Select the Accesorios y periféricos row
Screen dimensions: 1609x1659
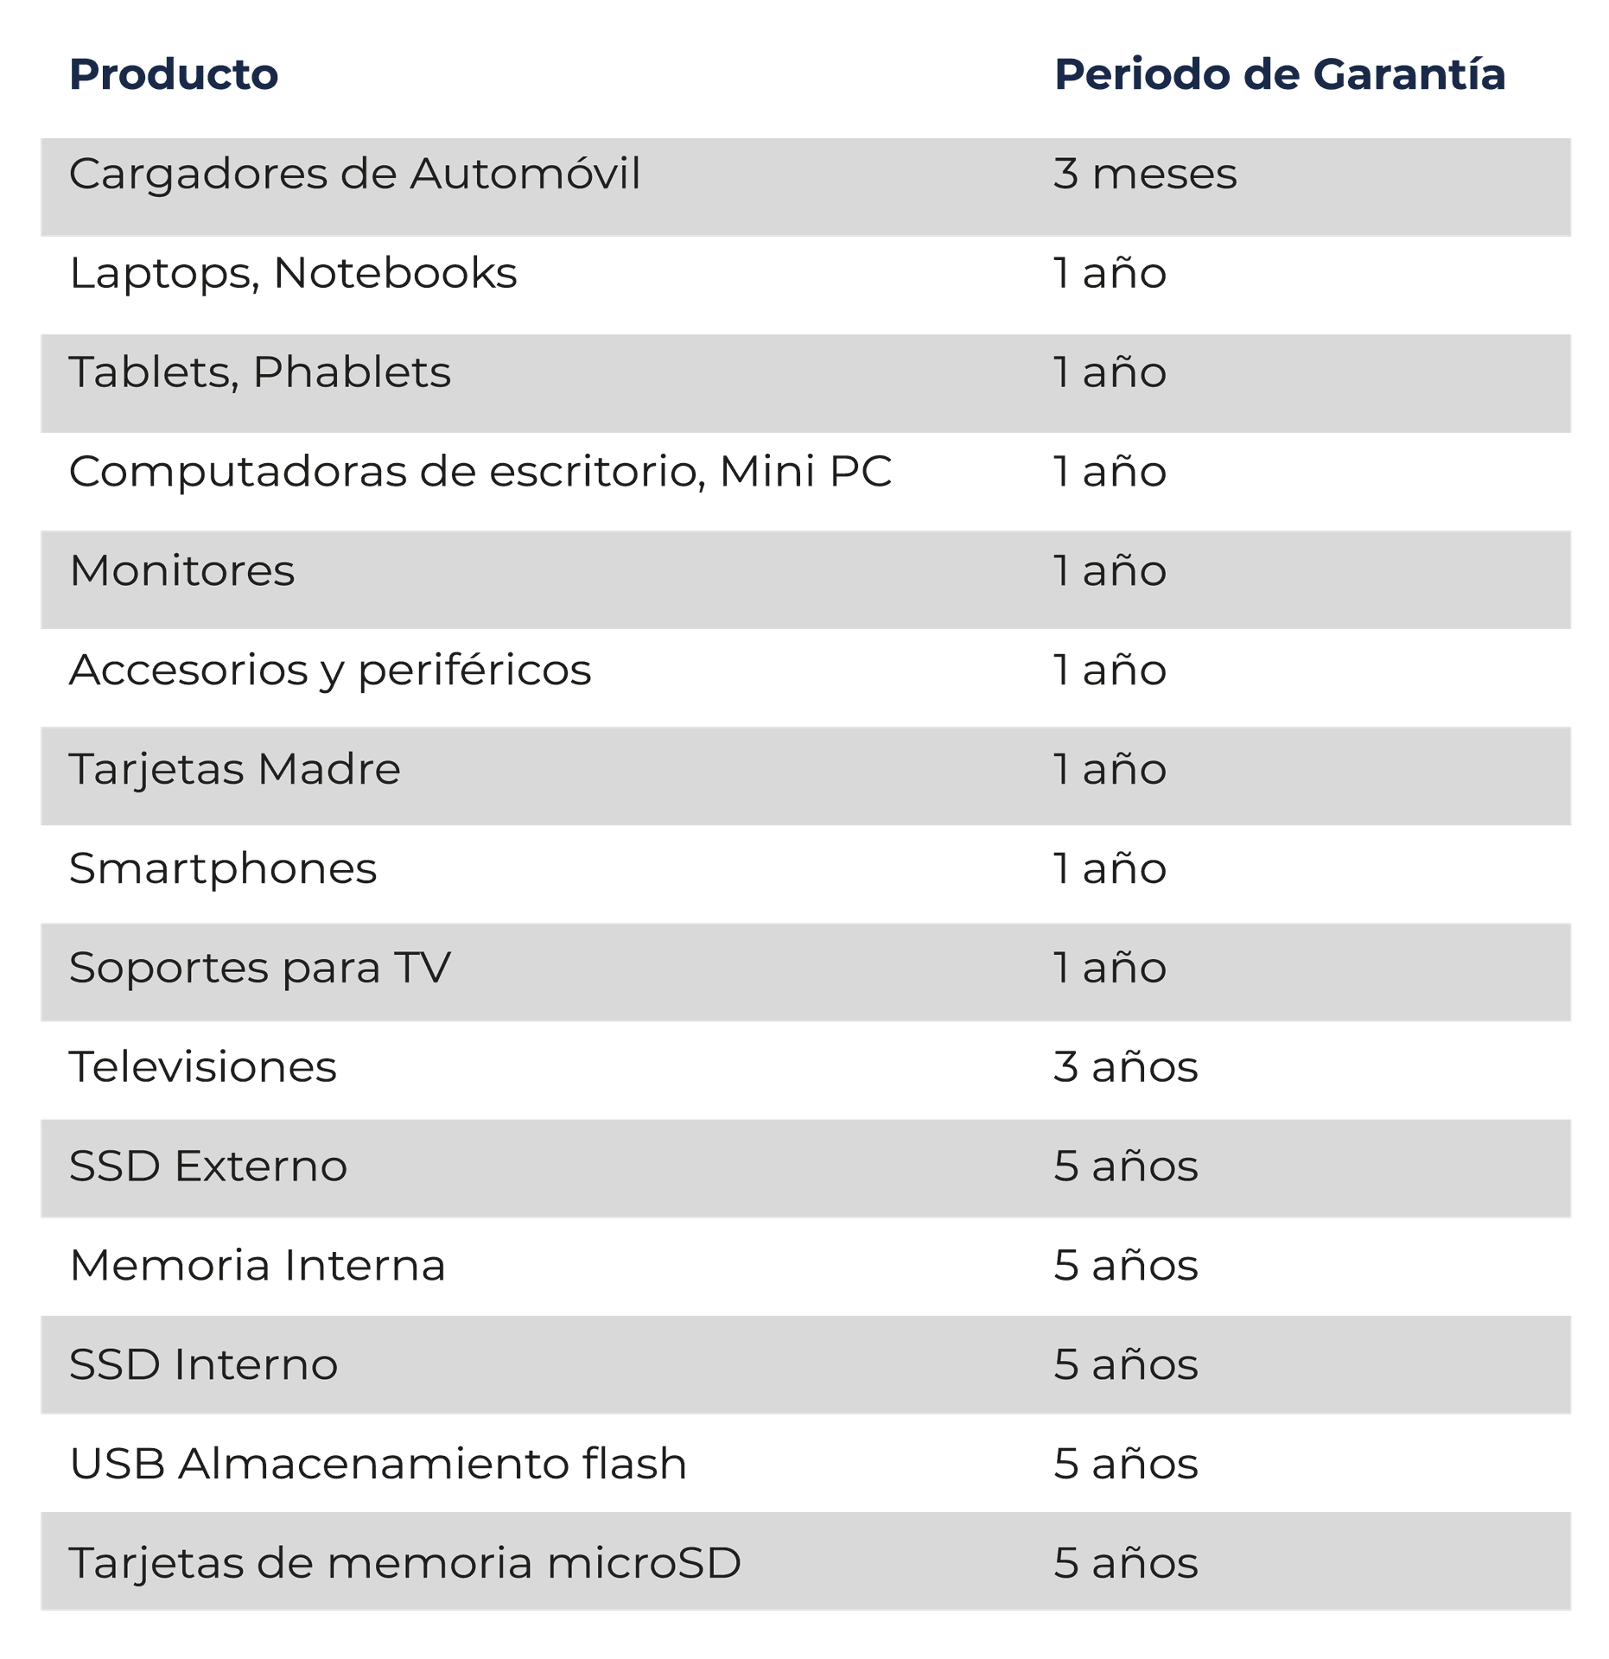pos(805,678)
